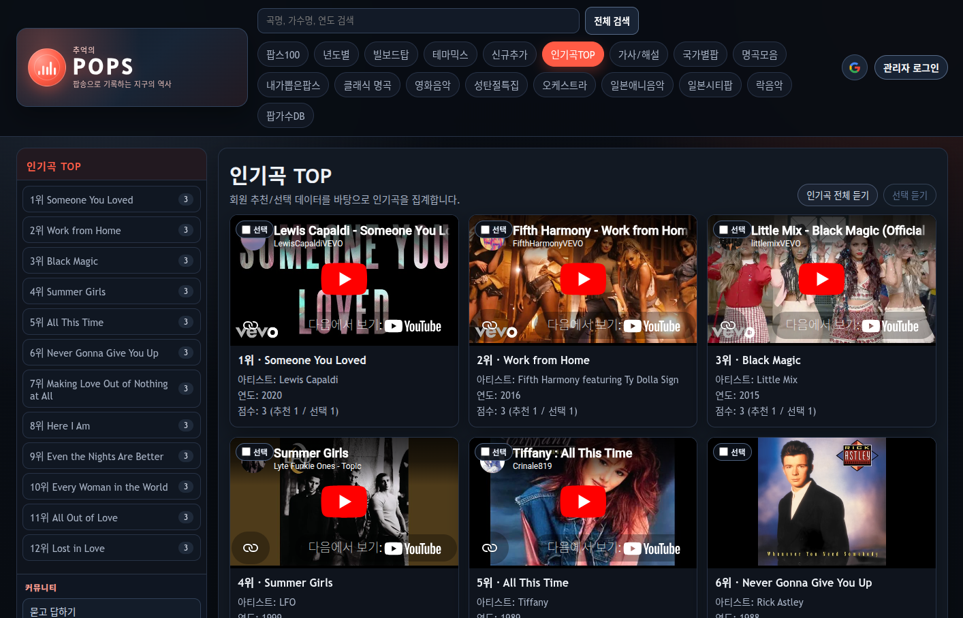Go to the 팝가수DB menu
963x618 pixels.
285,116
